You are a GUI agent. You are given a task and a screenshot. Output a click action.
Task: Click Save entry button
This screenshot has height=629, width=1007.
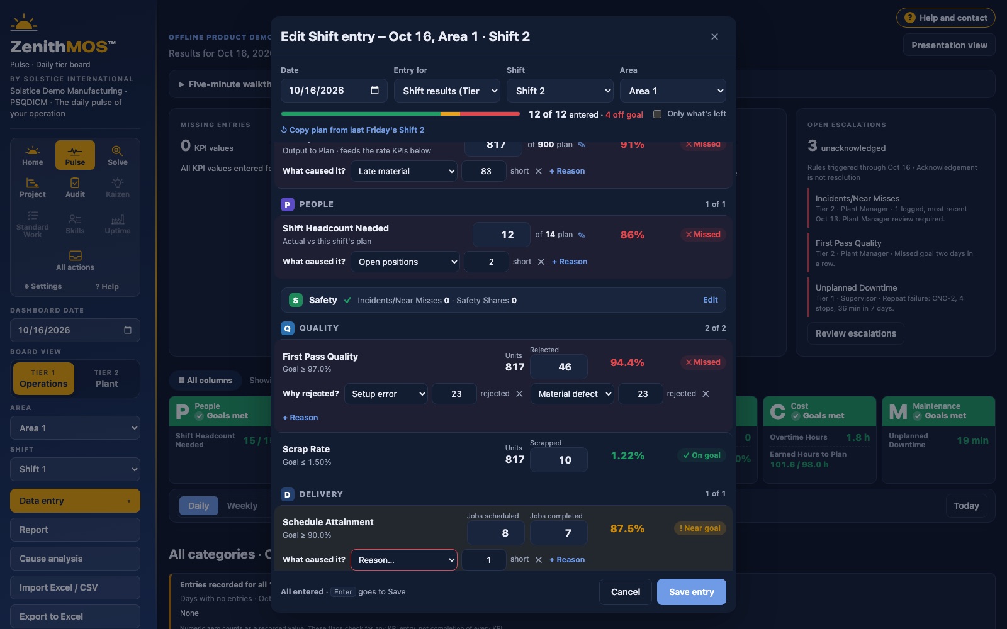tap(692, 592)
